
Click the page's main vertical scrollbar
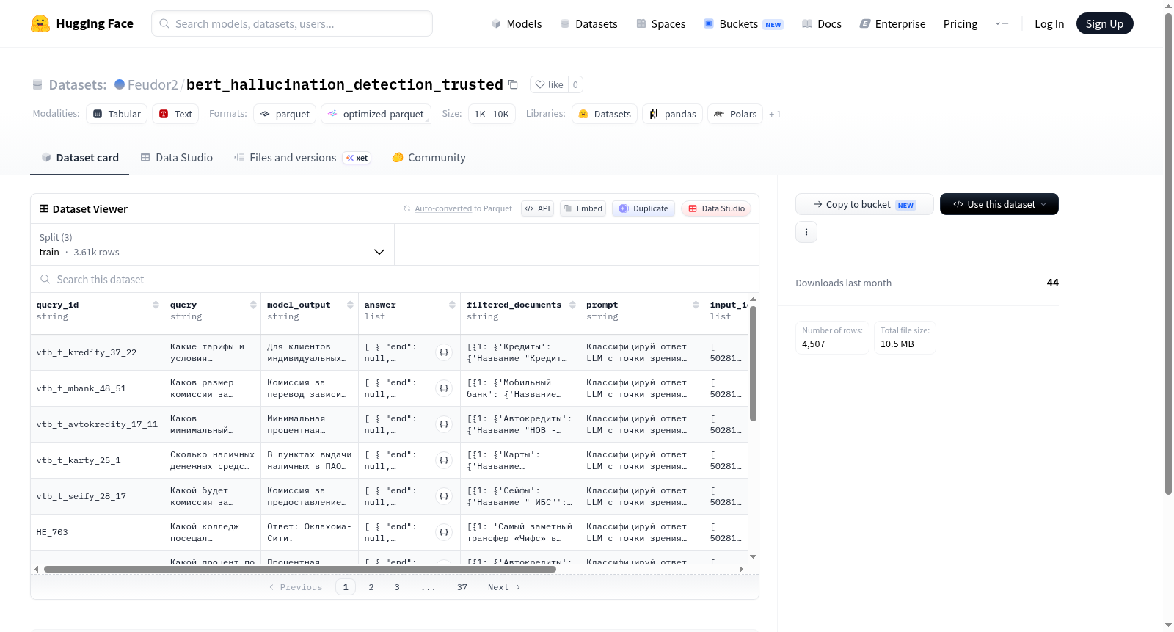pyautogui.click(x=1168, y=253)
